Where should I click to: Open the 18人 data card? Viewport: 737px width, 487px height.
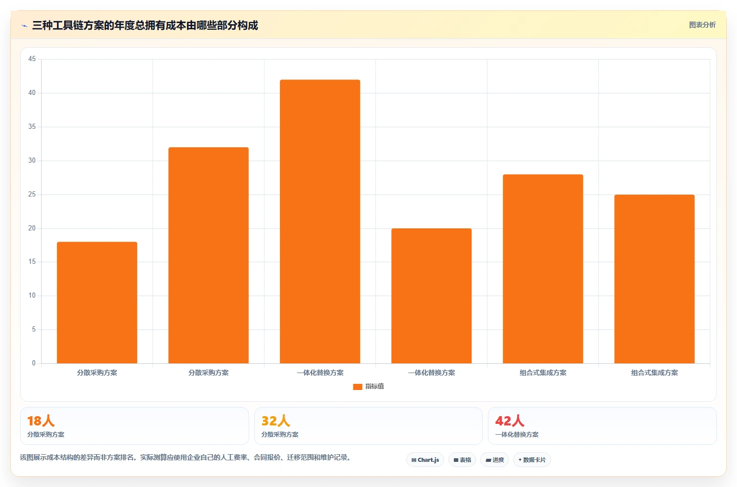point(135,426)
